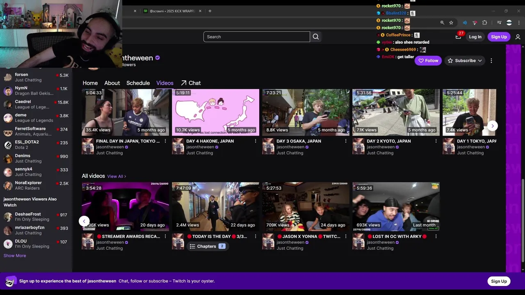Open the browser extensions puzzle icon
Viewport: 525px width, 295px height.
484,23
